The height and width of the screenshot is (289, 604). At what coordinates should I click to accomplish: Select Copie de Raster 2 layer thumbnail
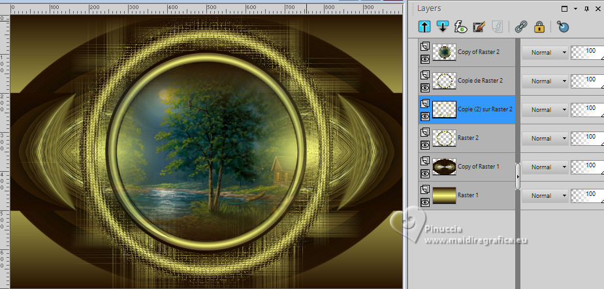click(445, 81)
